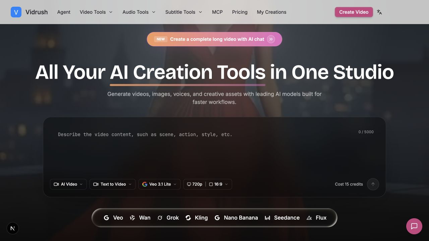Click the Cost 15 credits label
This screenshot has height=241, width=429.
[x=349, y=184]
